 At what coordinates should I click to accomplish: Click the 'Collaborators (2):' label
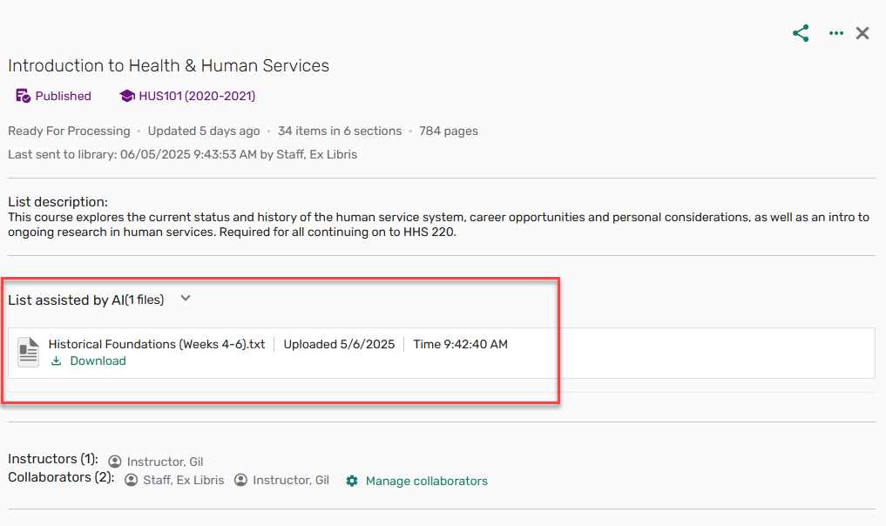click(61, 477)
